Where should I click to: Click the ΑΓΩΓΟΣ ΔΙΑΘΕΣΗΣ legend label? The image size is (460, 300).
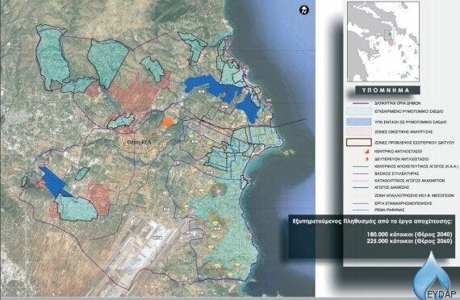tap(391, 187)
